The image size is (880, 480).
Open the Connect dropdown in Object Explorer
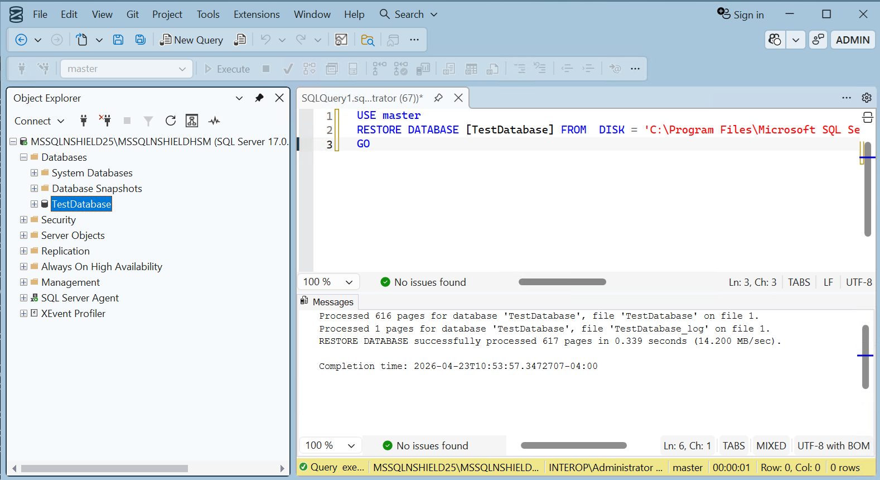coord(40,121)
